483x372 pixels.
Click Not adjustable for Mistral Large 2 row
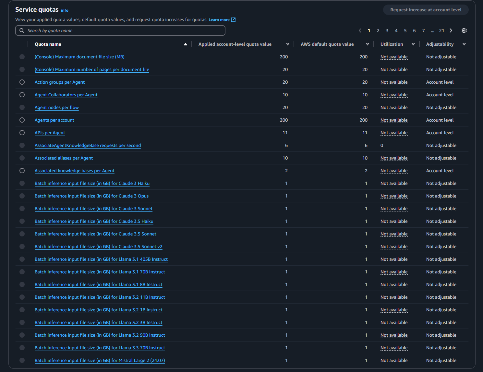(x=441, y=360)
